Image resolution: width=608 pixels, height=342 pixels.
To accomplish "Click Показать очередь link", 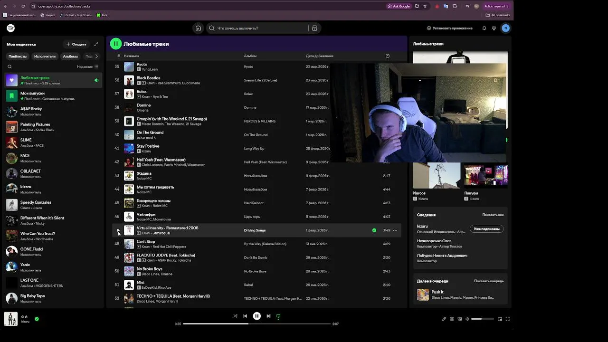I will pos(489,281).
